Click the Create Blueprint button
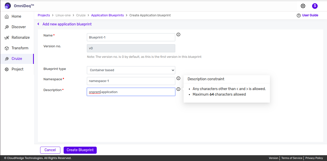Viewport: 327px width, 161px height. (x=80, y=150)
